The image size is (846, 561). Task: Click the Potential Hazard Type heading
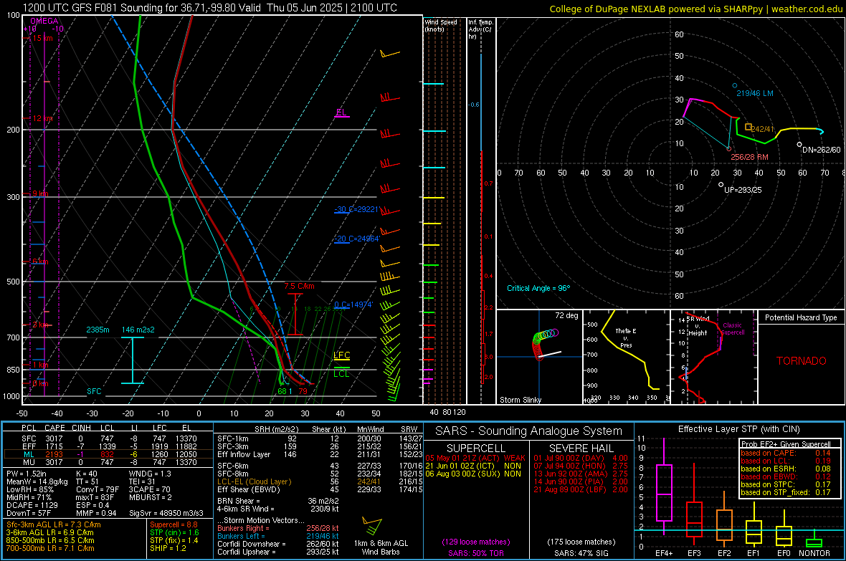point(802,317)
